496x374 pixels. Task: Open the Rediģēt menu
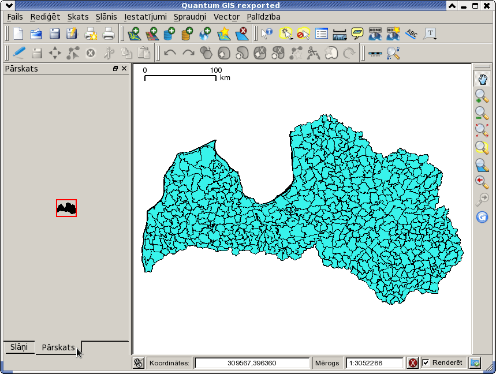pos(45,17)
